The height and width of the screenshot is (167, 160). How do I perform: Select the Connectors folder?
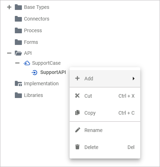coord(32,19)
